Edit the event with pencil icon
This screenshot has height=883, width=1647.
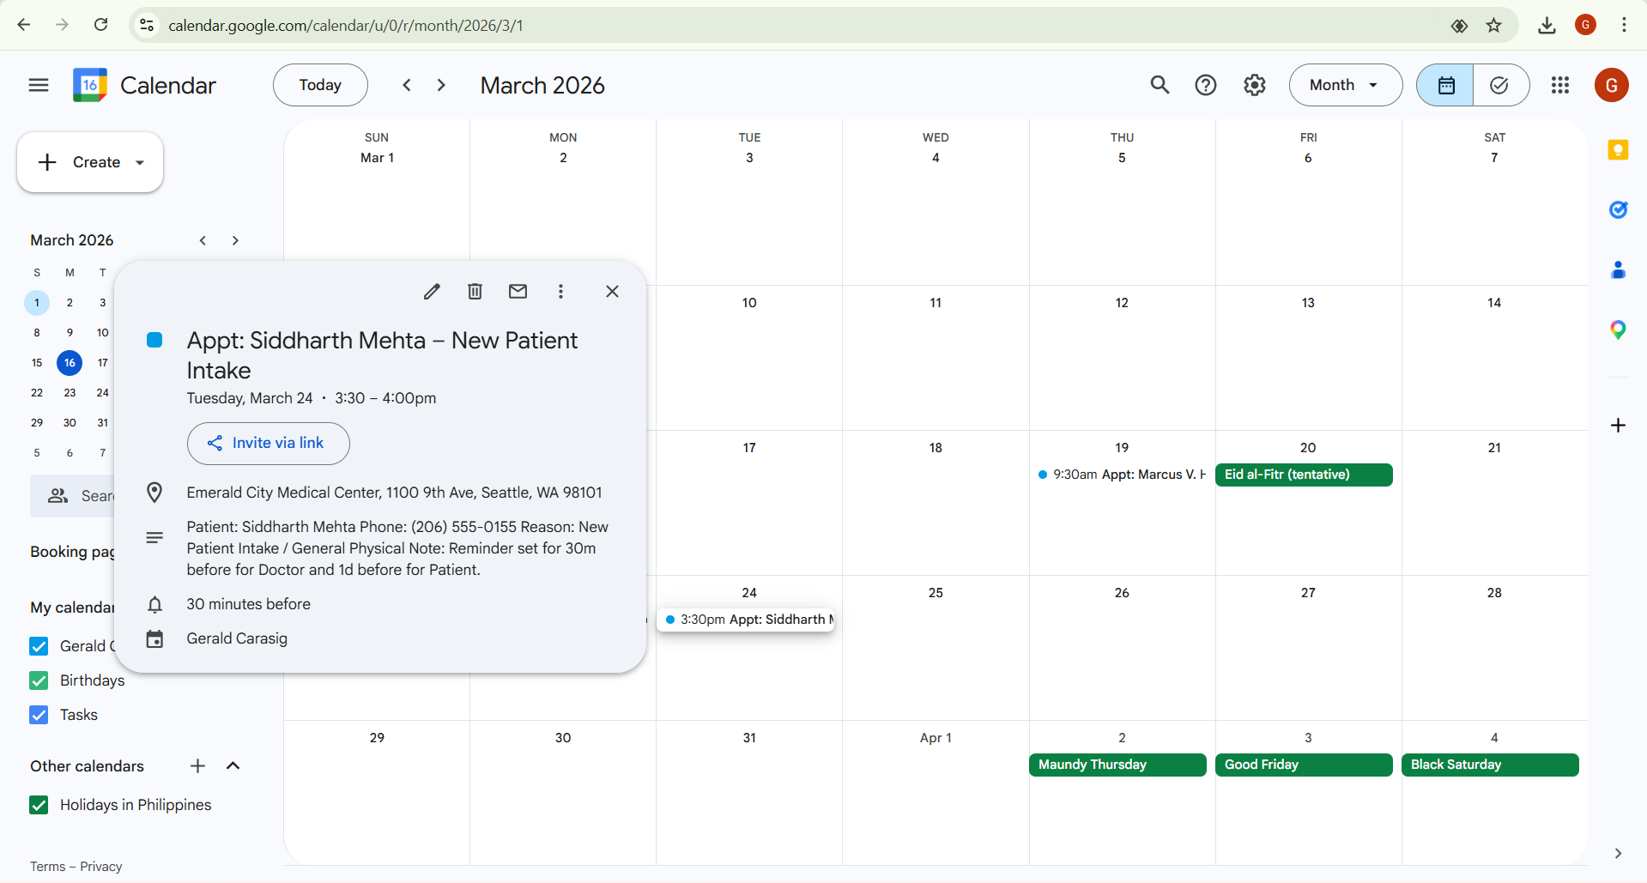(x=432, y=292)
